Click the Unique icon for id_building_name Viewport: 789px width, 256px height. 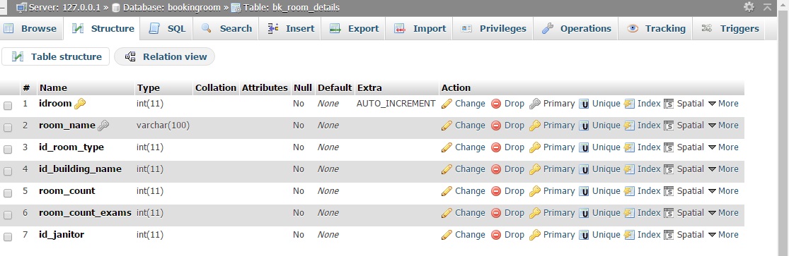point(584,169)
